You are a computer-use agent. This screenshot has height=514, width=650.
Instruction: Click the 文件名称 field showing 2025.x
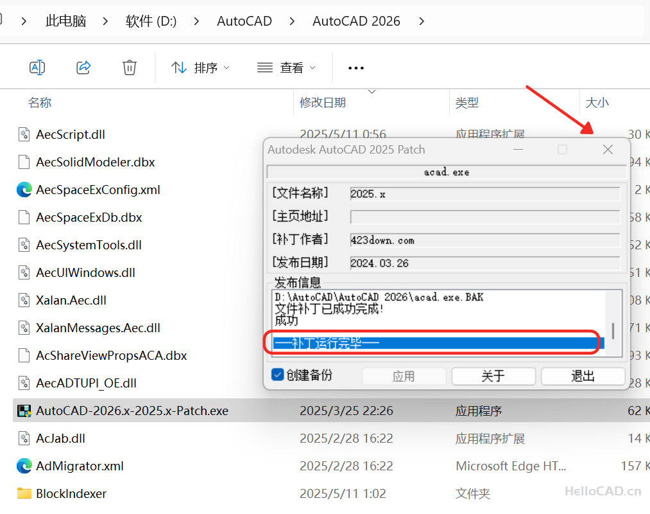coord(485,194)
